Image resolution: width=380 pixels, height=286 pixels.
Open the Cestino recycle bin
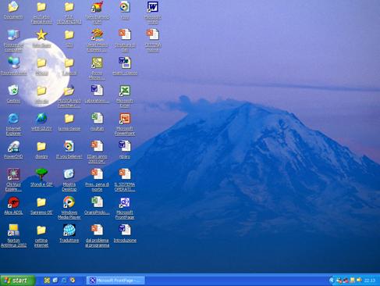point(13,91)
